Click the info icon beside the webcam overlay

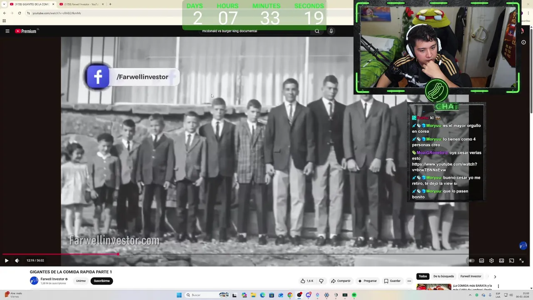coord(523,42)
